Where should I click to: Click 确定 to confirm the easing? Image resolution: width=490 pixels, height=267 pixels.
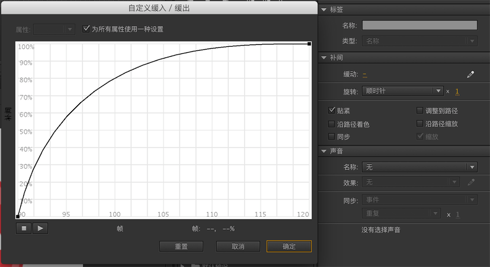(289, 246)
